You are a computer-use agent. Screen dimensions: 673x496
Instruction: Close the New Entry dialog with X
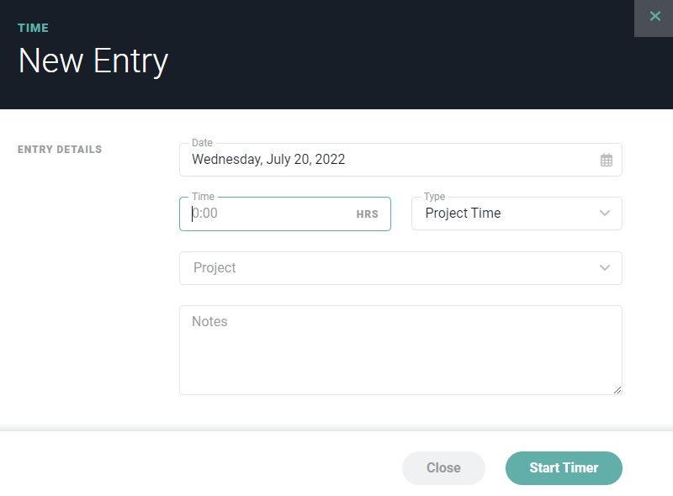[654, 17]
